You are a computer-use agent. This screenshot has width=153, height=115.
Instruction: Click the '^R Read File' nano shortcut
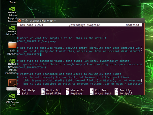[51, 94]
